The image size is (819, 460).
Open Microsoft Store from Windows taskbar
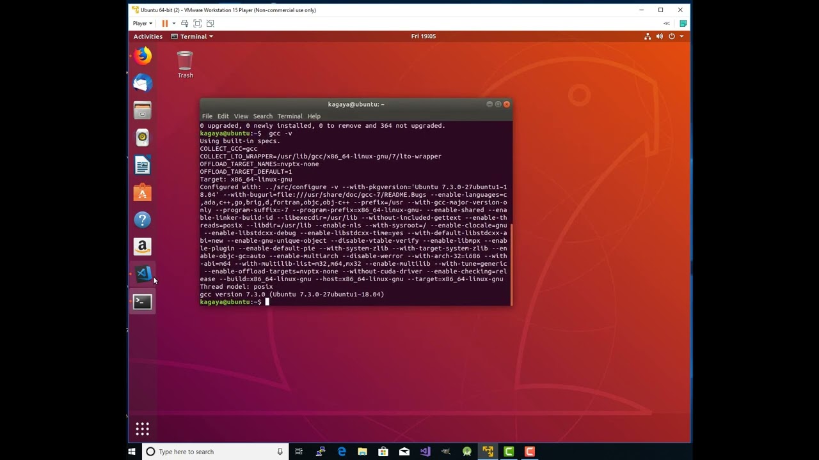(x=383, y=452)
